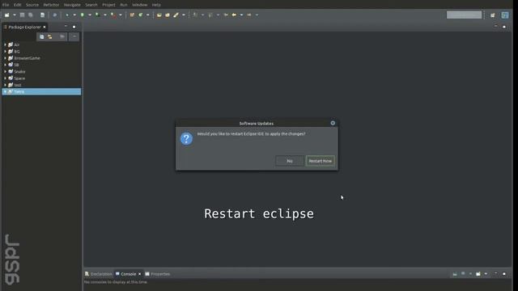Click the Open Type toolbar icon
This screenshot has height=291, width=518.
coord(159,15)
